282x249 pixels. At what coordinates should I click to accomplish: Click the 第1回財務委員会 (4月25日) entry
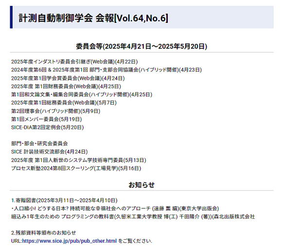[x=66, y=87]
